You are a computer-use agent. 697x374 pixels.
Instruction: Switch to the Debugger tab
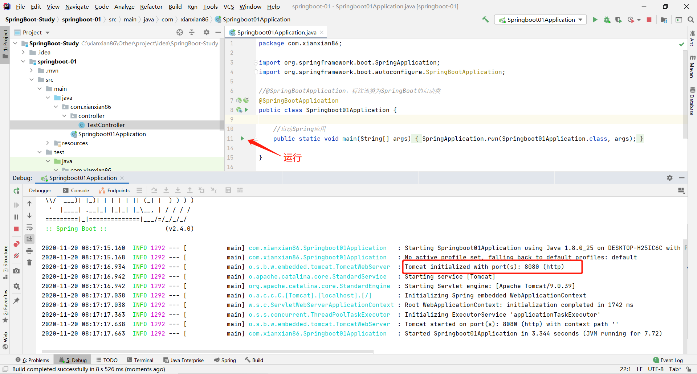tap(40, 190)
